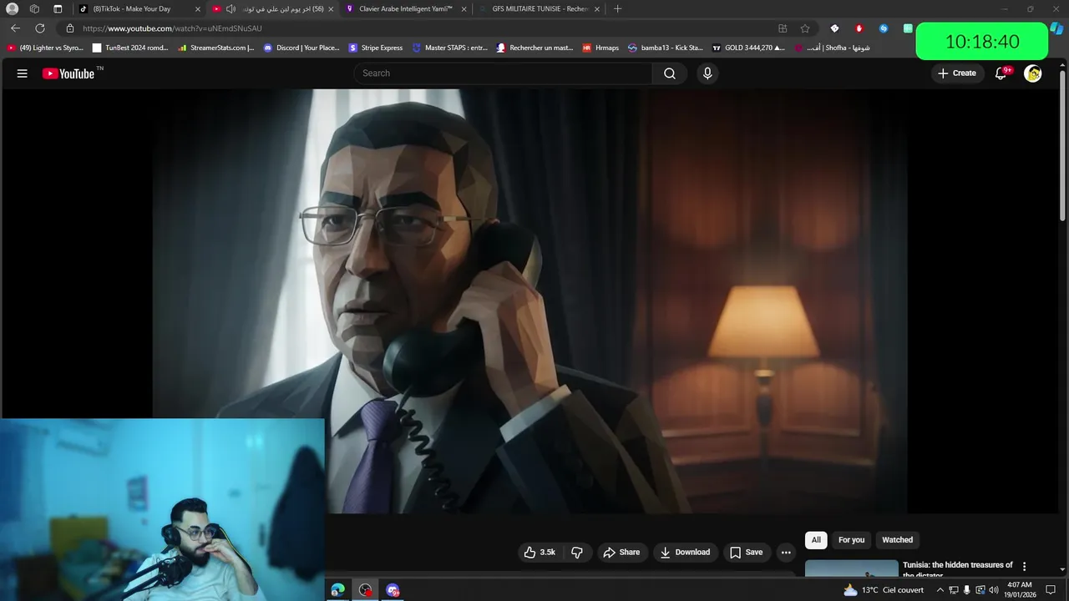The width and height of the screenshot is (1069, 601).
Task: Dislike the video
Action: (576, 552)
